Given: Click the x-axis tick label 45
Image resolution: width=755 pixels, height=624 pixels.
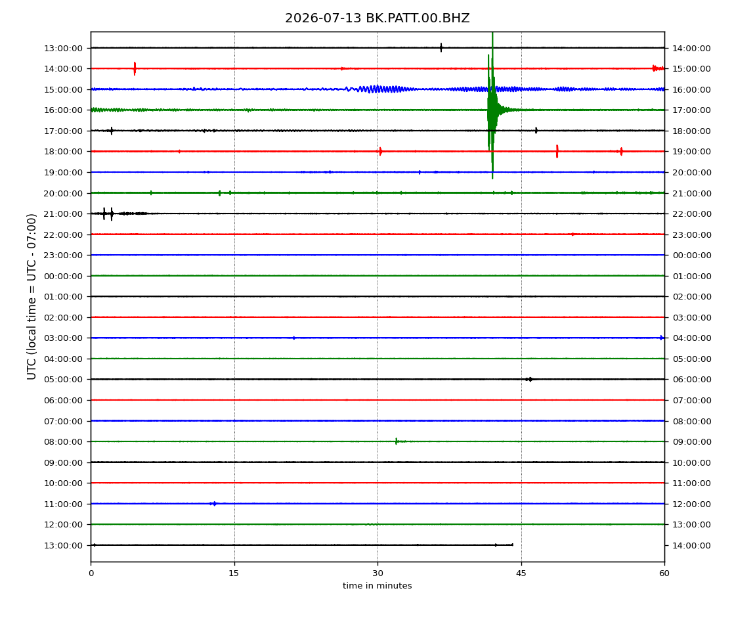Looking at the screenshot, I should point(521,573).
